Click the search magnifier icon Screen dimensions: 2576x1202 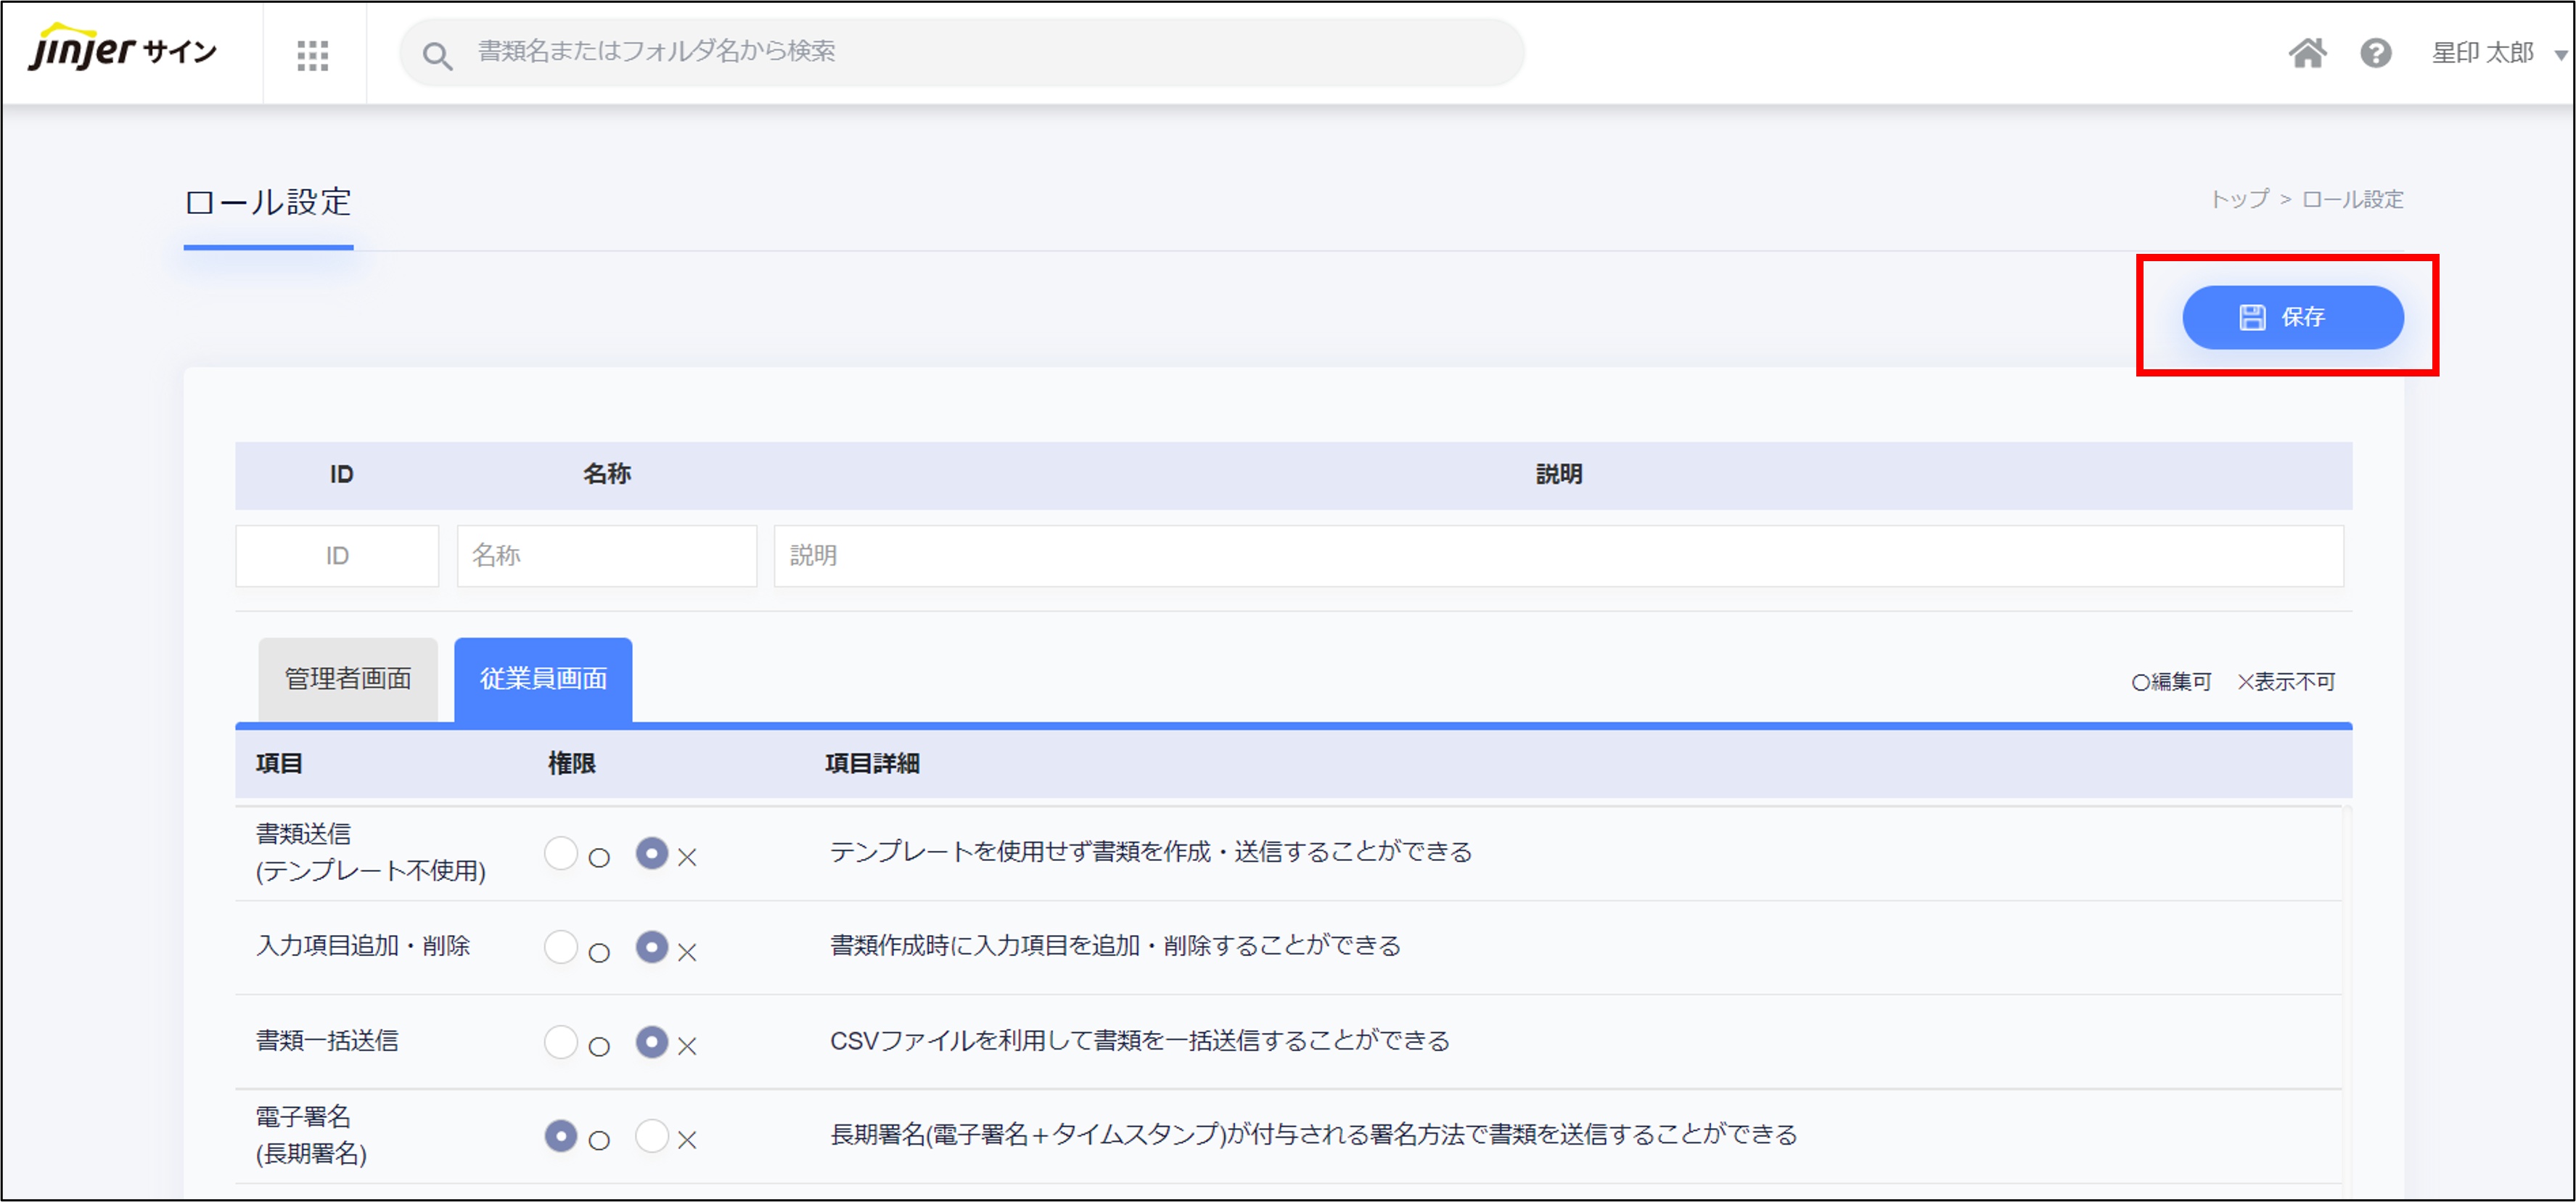pos(437,55)
